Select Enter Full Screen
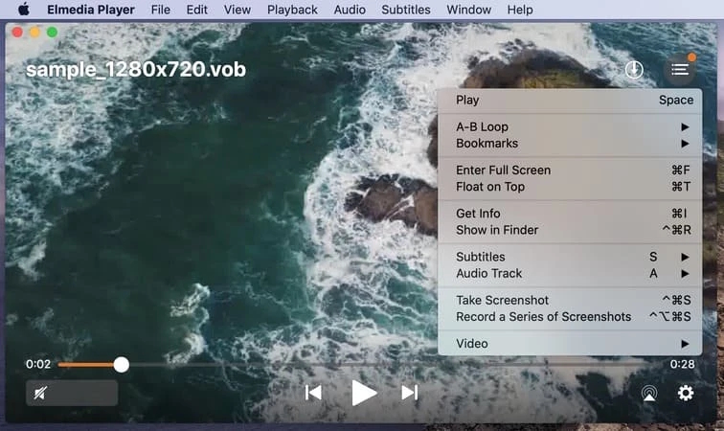The height and width of the screenshot is (431, 724). pyautogui.click(x=570, y=170)
